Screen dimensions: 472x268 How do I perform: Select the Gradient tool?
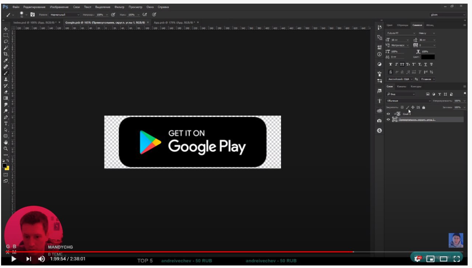click(6, 98)
